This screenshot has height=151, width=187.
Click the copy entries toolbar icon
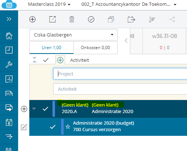(111, 20)
